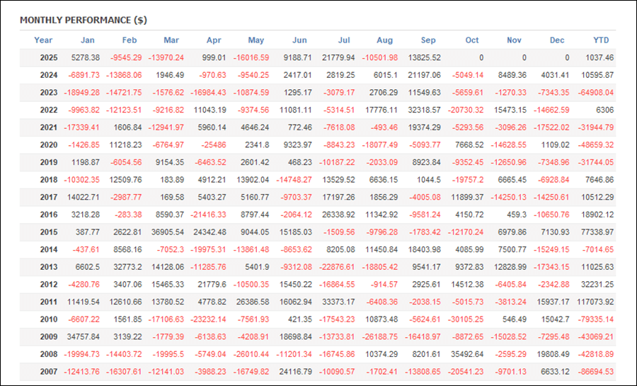
Task: Click the Year column header
Action: (43, 40)
